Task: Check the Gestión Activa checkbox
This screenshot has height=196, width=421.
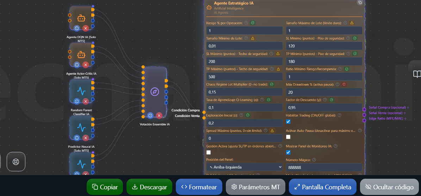Action: coord(209,152)
